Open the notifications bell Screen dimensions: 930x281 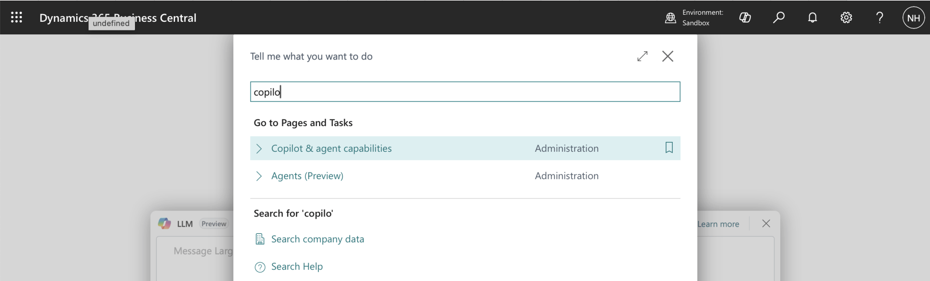pos(812,18)
